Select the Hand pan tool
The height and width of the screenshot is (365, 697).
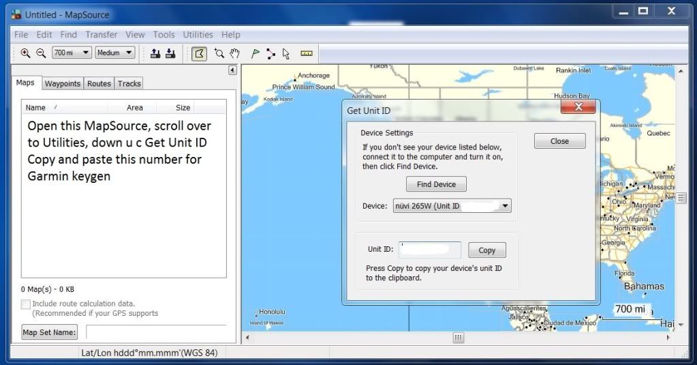point(235,53)
